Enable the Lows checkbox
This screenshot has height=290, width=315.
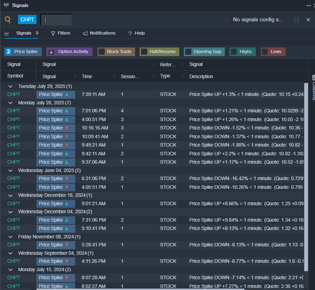pyautogui.click(x=265, y=52)
